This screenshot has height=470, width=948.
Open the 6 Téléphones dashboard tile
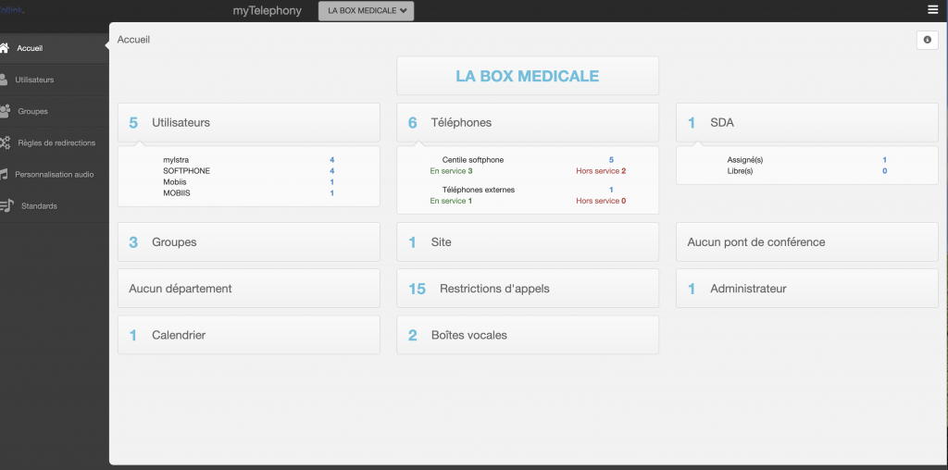527,122
